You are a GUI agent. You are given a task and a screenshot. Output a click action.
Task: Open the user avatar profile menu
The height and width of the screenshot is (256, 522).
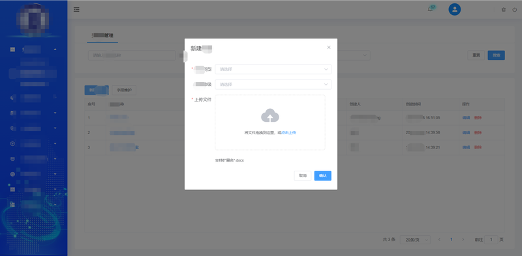pyautogui.click(x=454, y=9)
